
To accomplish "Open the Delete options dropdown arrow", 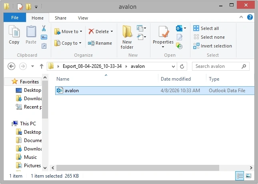I will [112, 32].
